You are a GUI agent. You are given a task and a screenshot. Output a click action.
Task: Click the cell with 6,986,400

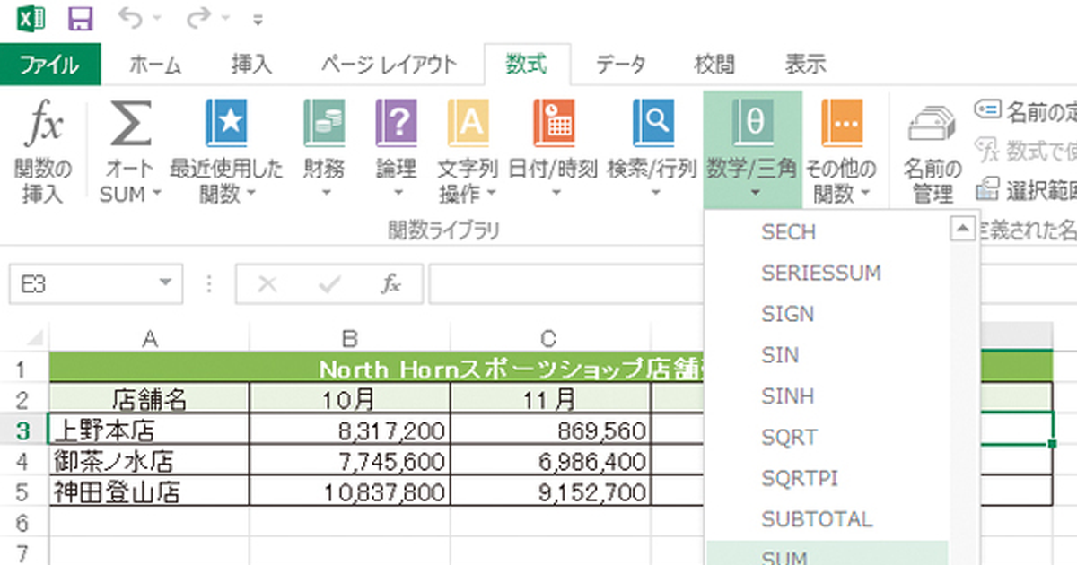pyautogui.click(x=549, y=461)
